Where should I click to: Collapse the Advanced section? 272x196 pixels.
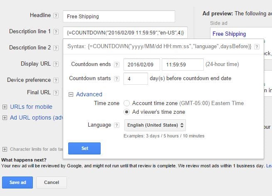click(71, 95)
